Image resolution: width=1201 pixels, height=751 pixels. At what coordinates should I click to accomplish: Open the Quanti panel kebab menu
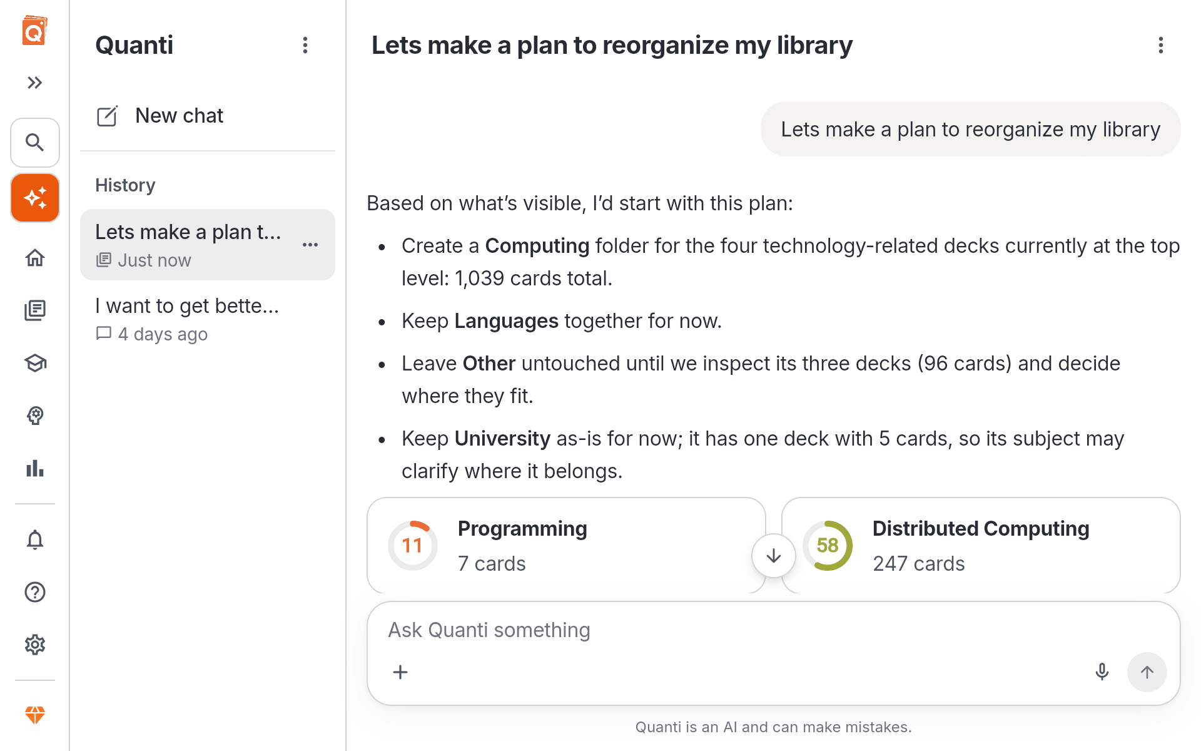coord(305,45)
